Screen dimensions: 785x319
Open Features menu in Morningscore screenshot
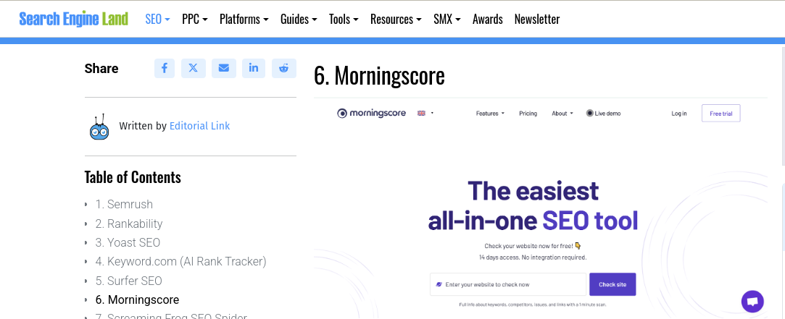490,114
